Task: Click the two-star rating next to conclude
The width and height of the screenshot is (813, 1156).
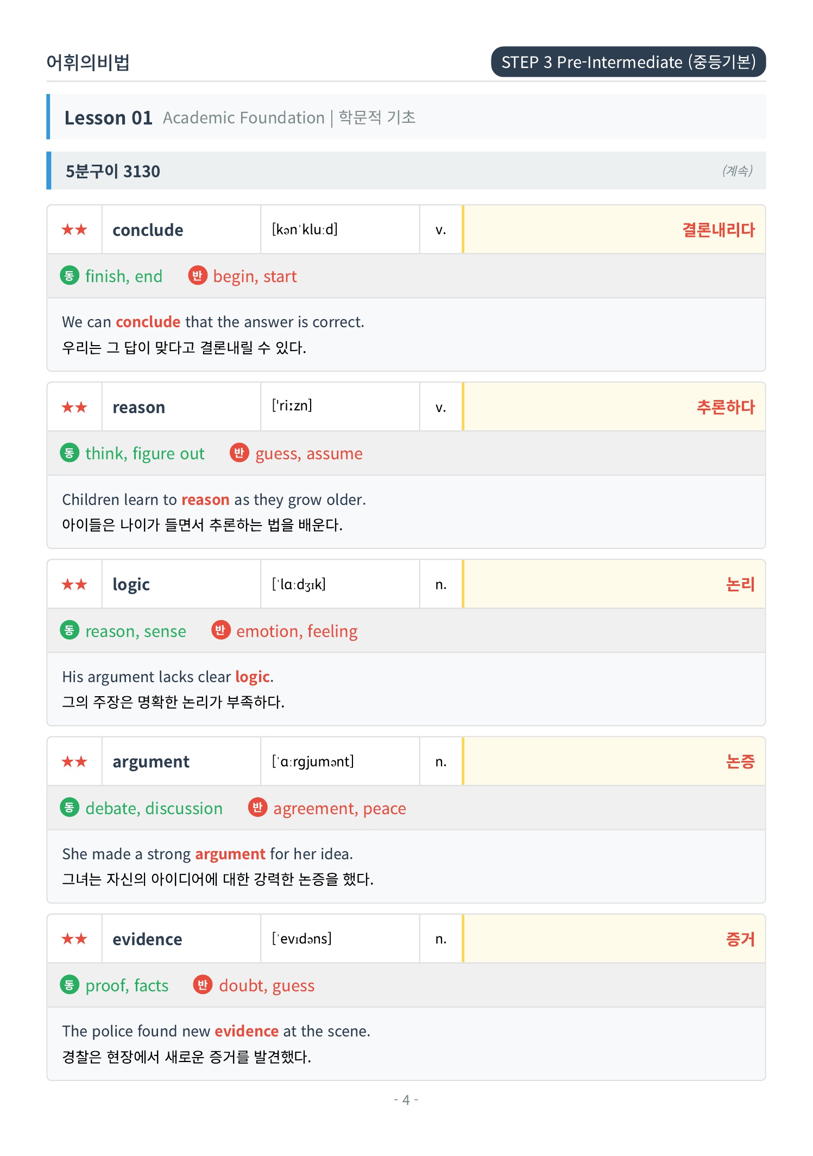Action: [74, 229]
